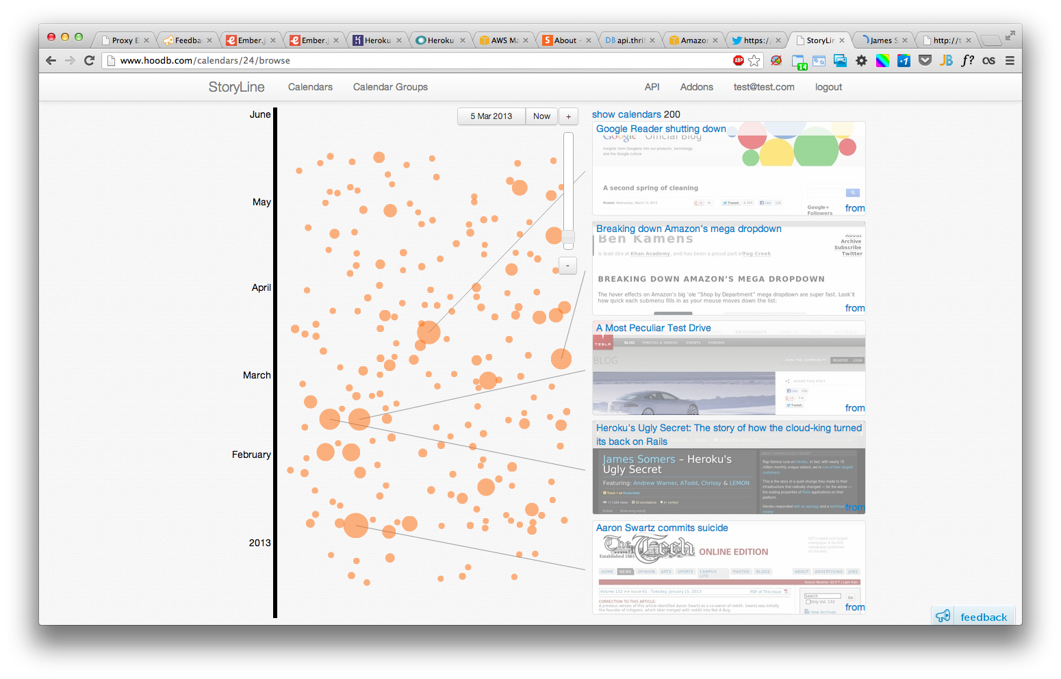Screen dimensions: 1061x679
Task: Open the f? font extension
Action: (967, 60)
